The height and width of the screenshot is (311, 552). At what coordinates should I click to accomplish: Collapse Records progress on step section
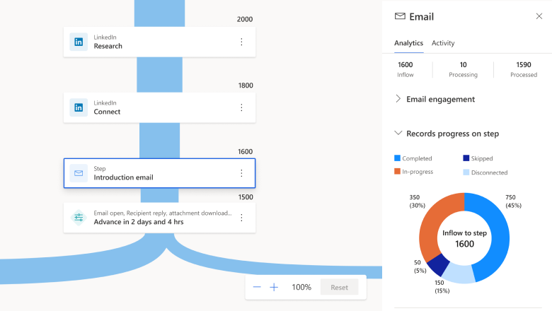click(398, 133)
